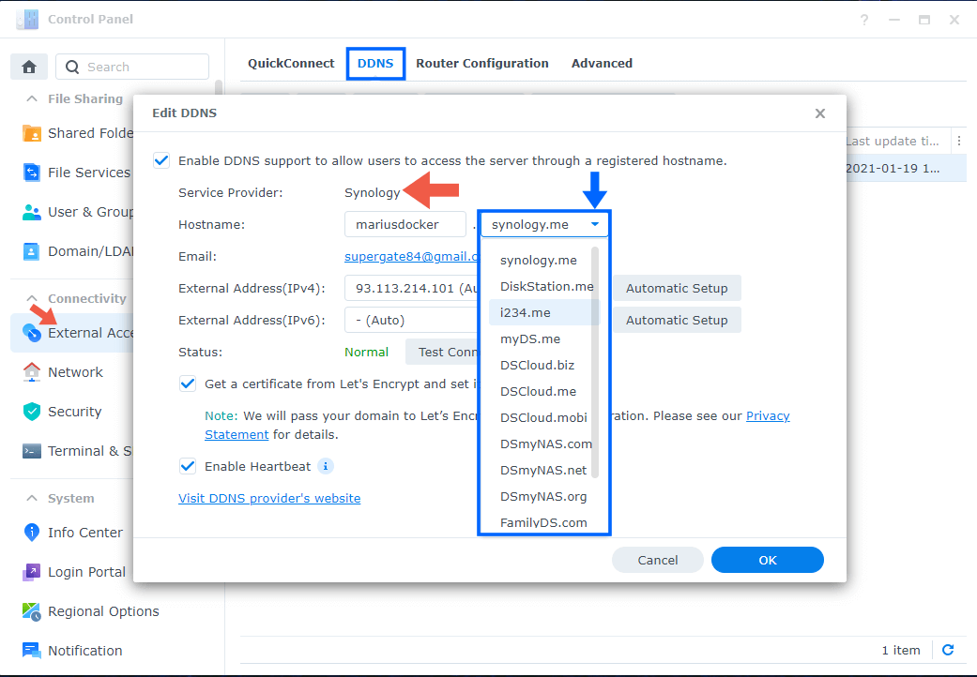Switch to the DDNS tab

[x=375, y=64]
